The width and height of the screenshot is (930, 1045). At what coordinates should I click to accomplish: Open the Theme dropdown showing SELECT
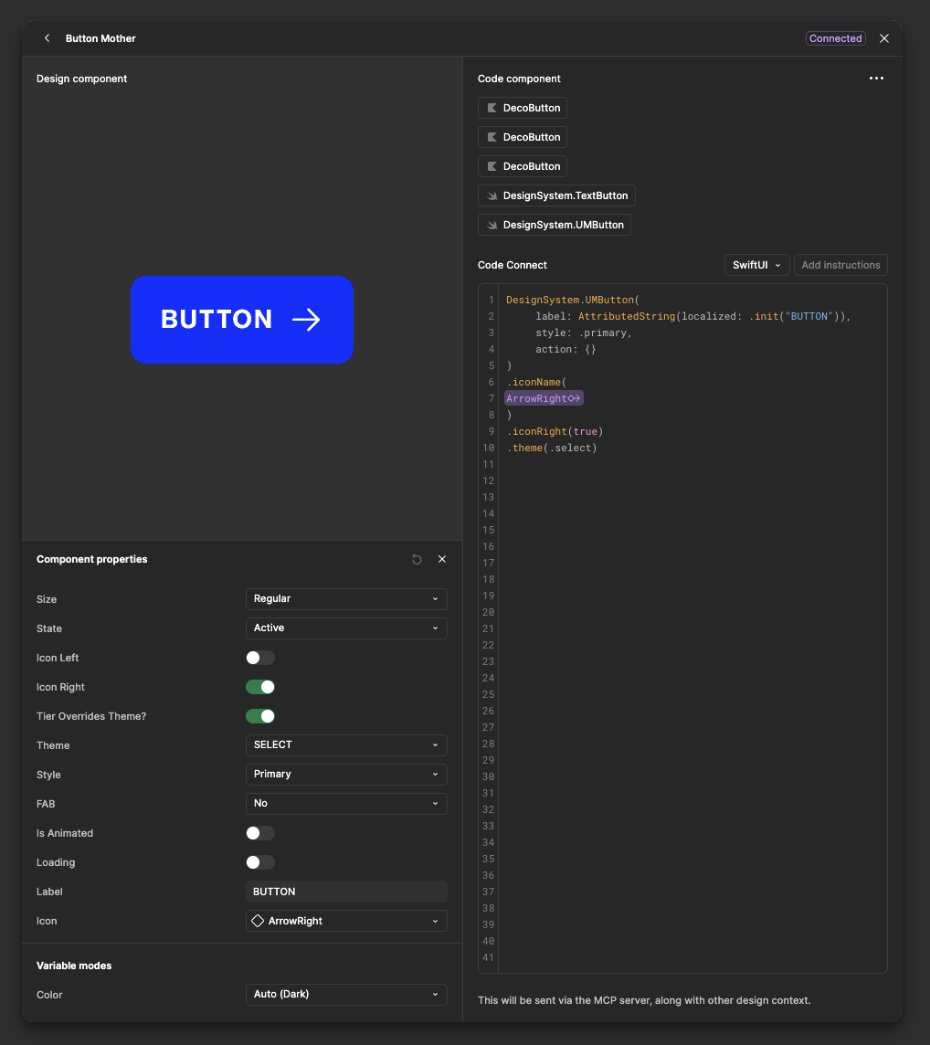(346, 745)
